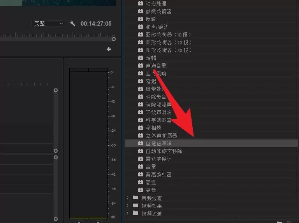Screen dimensions: 299x223
Task: Expand the 视频效果 folder chevron
Action: click(127, 206)
